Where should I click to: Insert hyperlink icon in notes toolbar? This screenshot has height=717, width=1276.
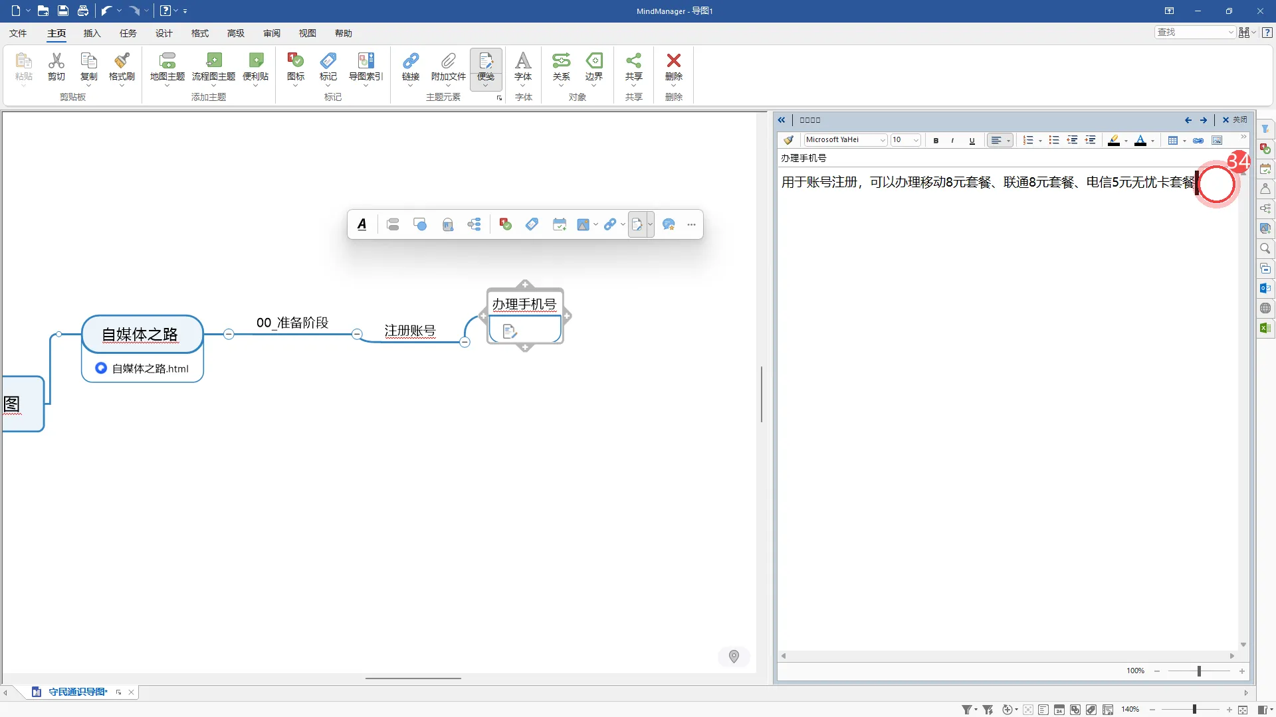click(x=1198, y=140)
